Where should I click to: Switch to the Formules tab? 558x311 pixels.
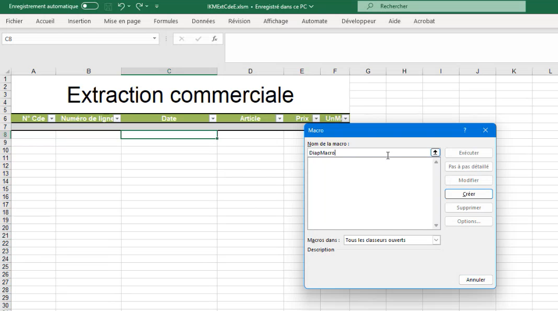pos(166,21)
